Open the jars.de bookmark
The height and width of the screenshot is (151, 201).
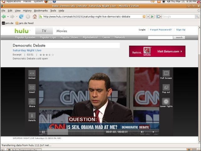pyautogui.click(x=8, y=23)
